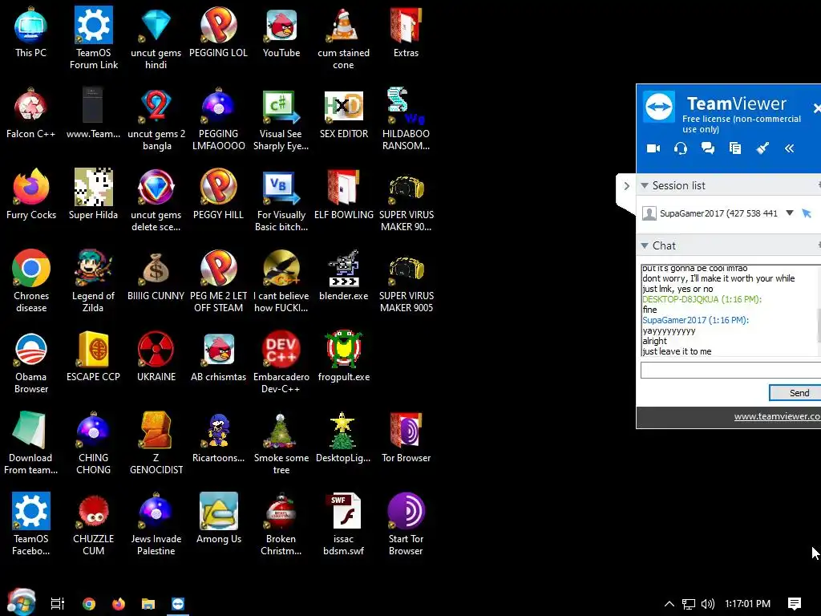Close the TeamViewer panel
Image resolution: width=821 pixels, height=616 pixels.
(x=816, y=108)
